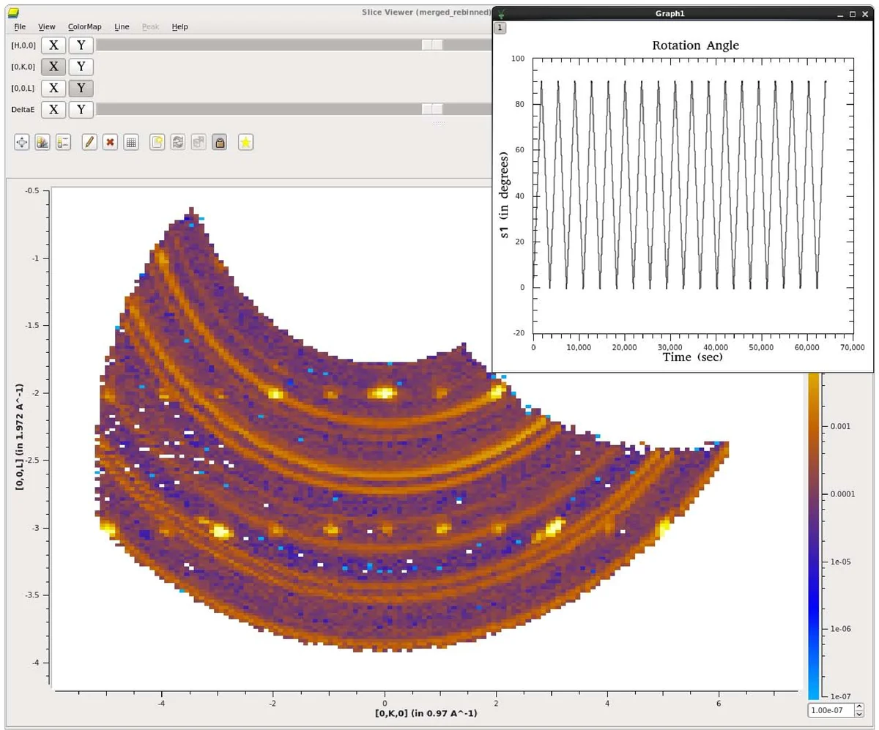This screenshot has width=879, height=730.
Task: Open the ColorMap menu
Action: [84, 26]
